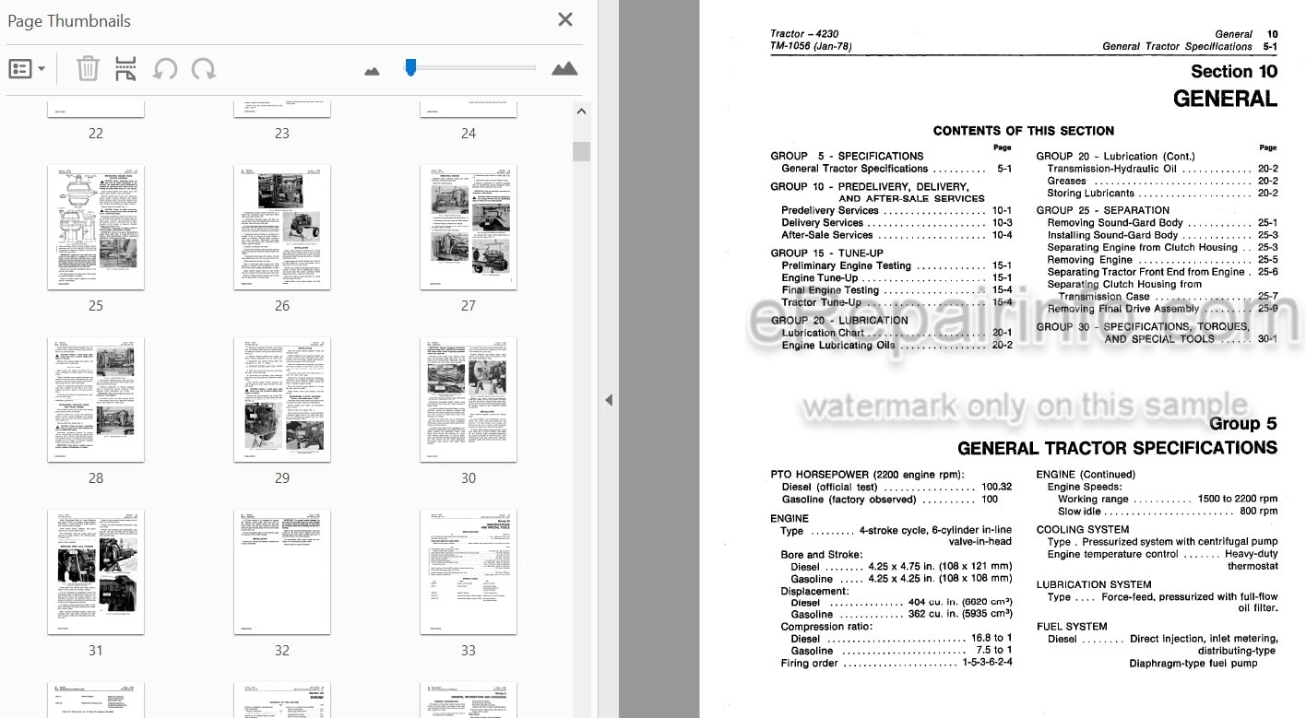Rotate pages clockwise

click(x=203, y=69)
